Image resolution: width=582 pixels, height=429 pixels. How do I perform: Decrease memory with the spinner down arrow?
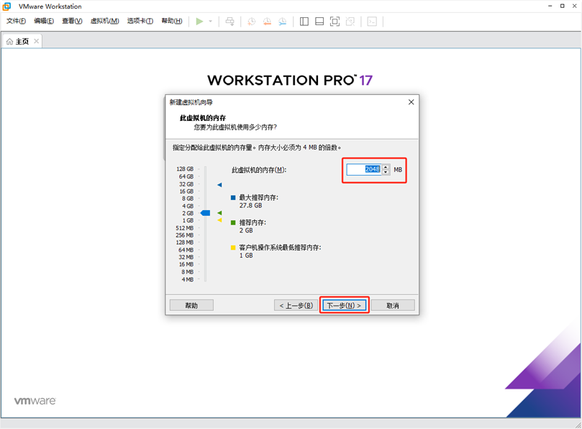pyautogui.click(x=386, y=172)
